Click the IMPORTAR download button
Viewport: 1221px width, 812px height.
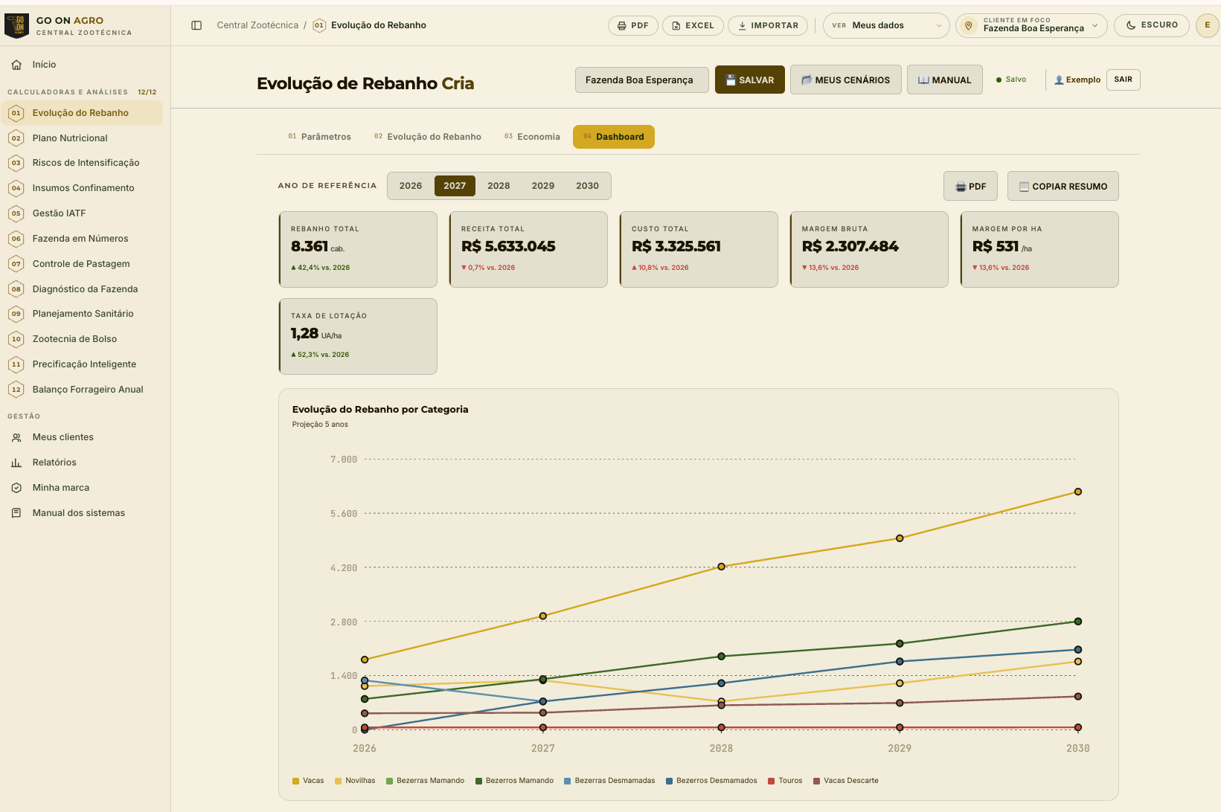coord(768,25)
